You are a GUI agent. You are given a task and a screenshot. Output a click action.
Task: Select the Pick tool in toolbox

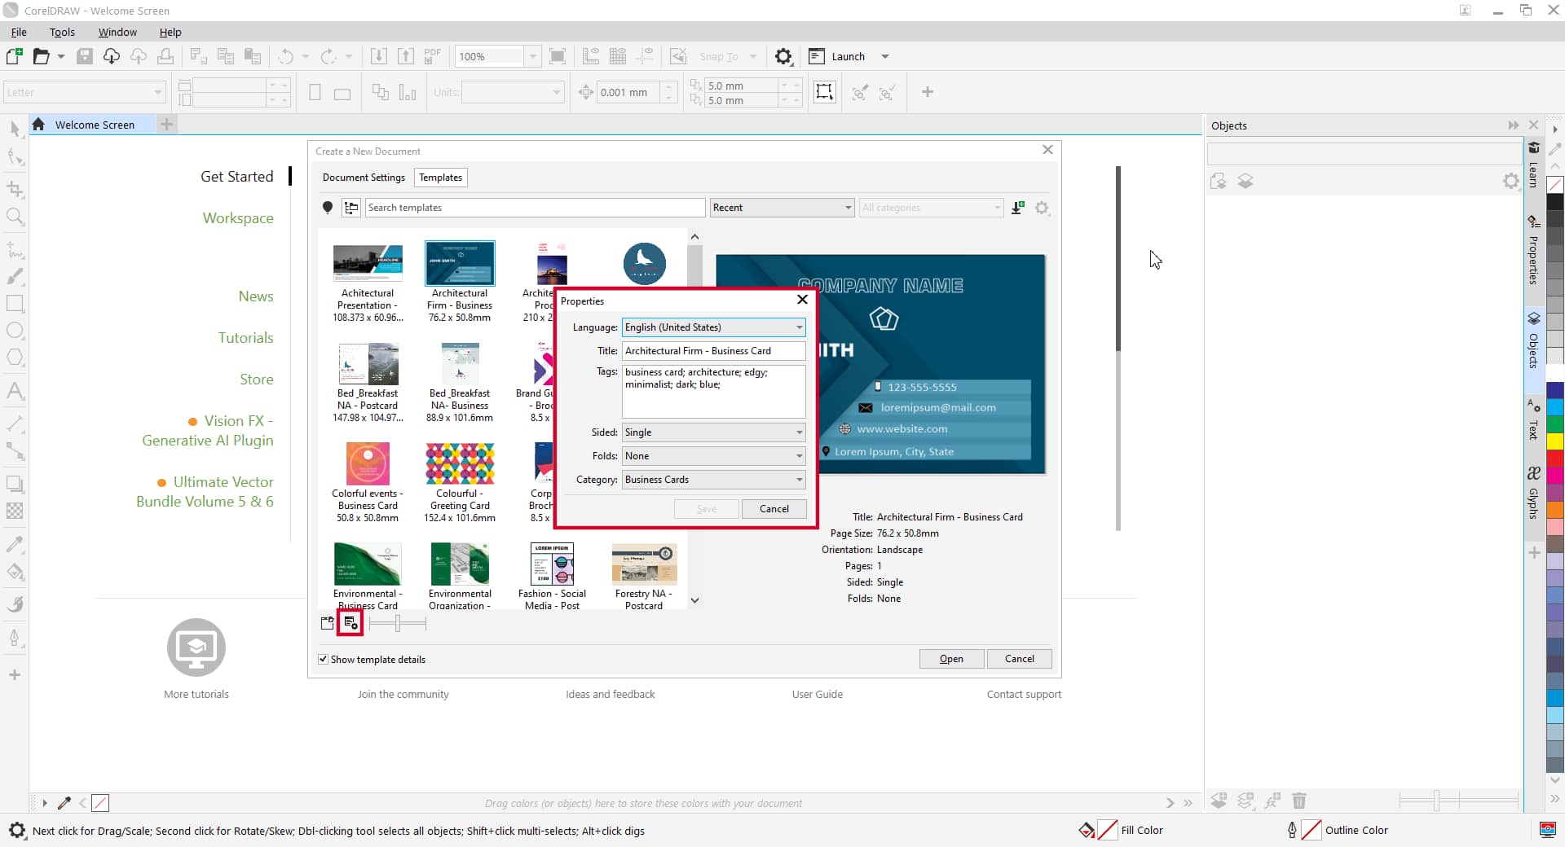pos(15,129)
